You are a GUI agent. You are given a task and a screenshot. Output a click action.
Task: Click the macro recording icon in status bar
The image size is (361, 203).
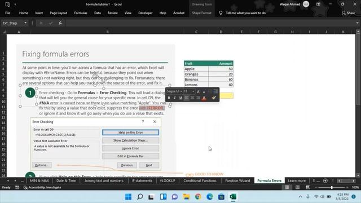point(17,187)
